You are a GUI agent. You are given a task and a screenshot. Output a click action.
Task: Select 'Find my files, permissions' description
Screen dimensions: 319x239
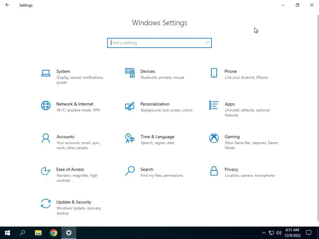pos(162,176)
